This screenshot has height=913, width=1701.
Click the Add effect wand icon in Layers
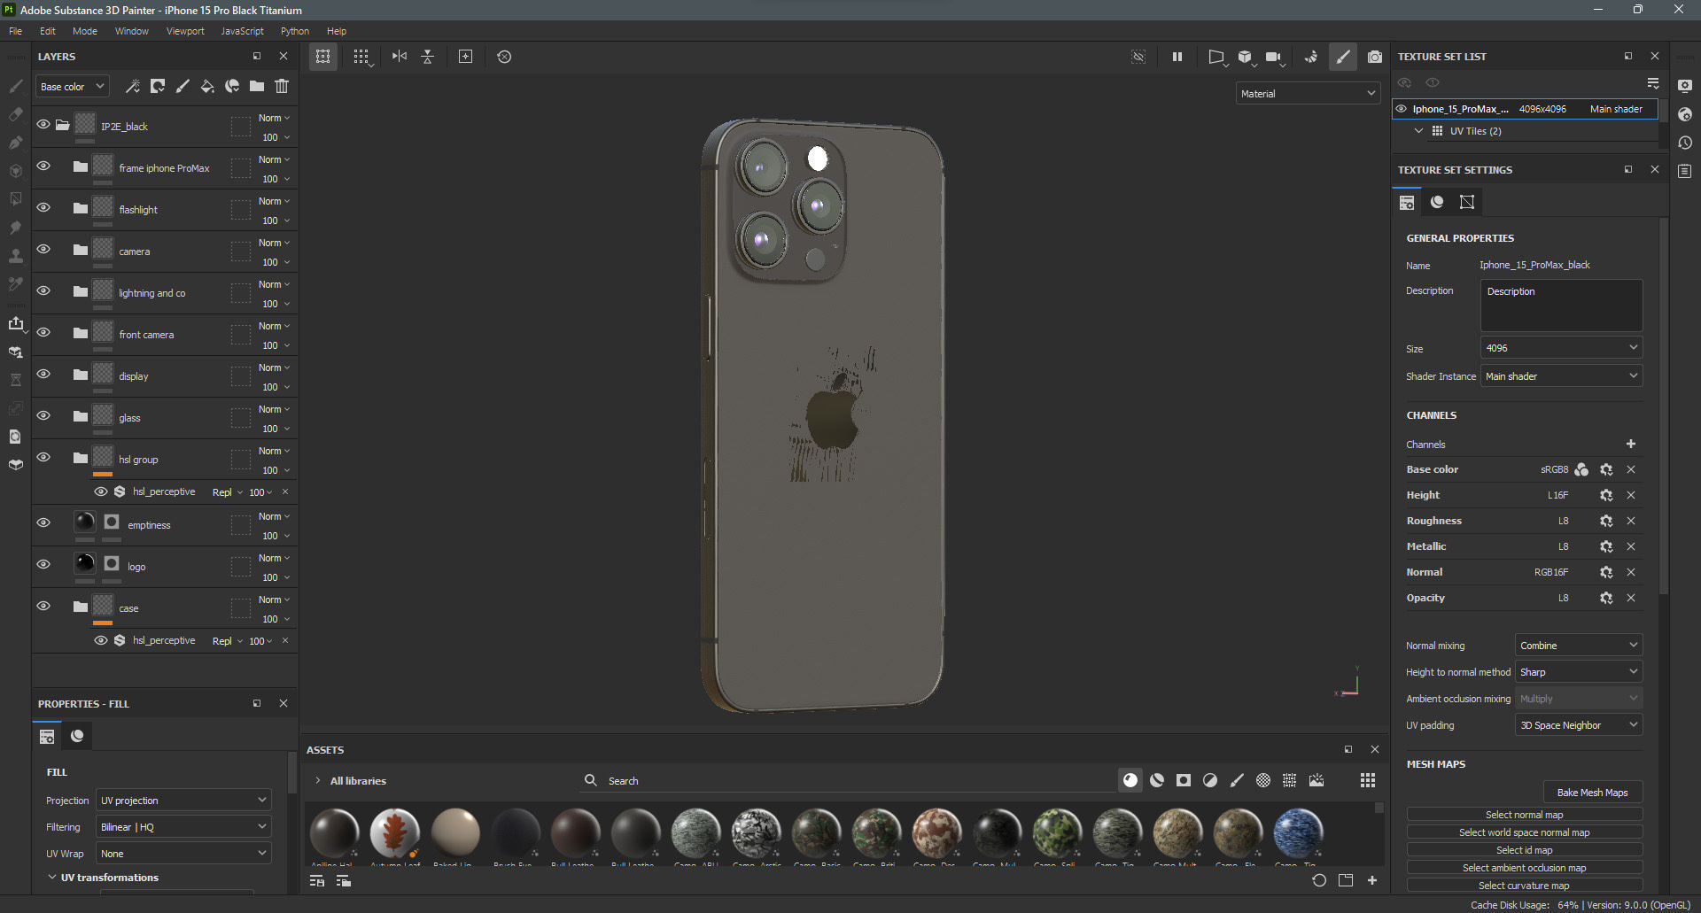coord(133,86)
